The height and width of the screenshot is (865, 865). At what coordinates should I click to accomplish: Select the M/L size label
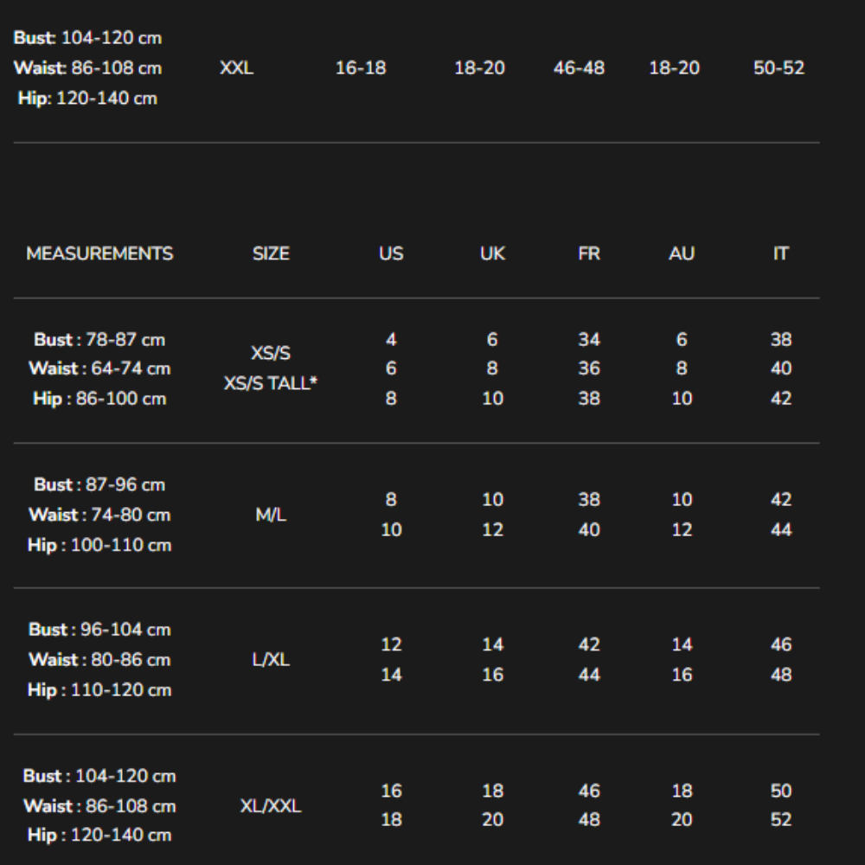pyautogui.click(x=271, y=515)
